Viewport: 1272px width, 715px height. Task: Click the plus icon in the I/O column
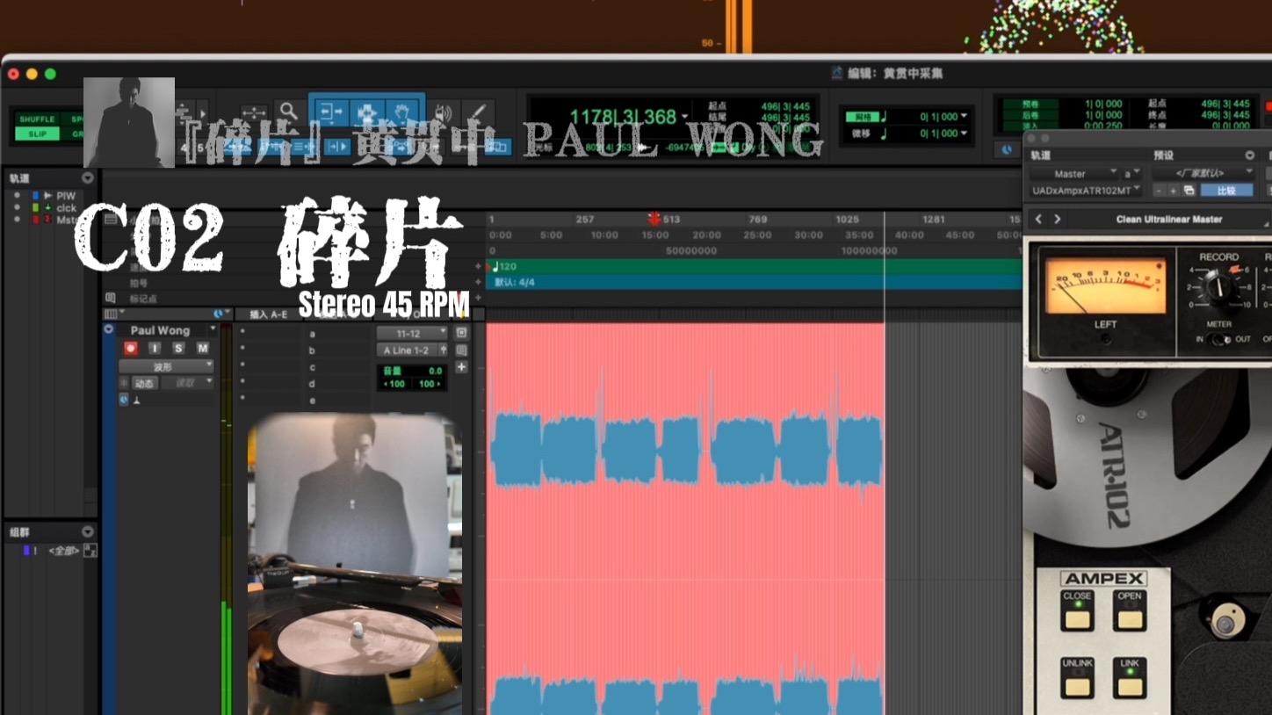(x=461, y=367)
